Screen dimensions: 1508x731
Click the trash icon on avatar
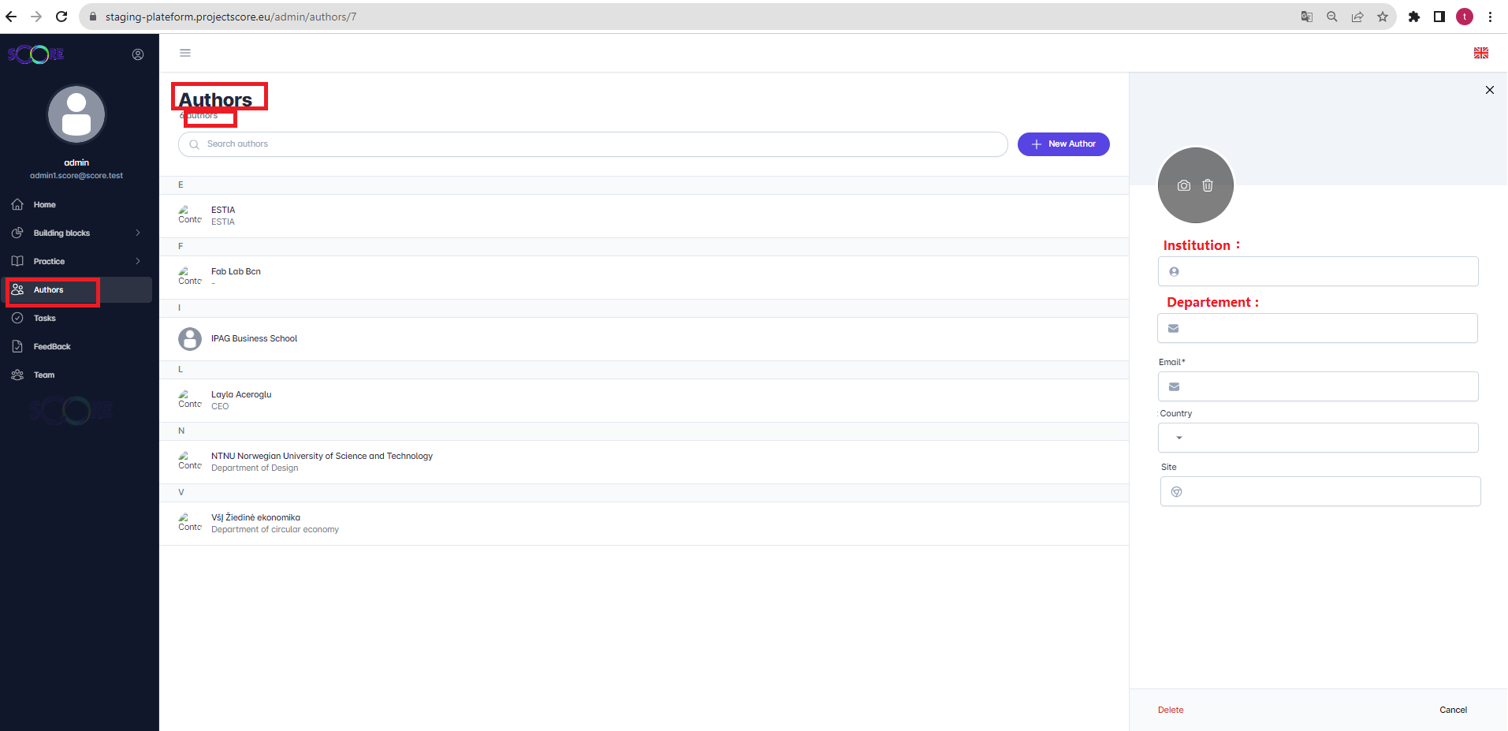point(1207,185)
